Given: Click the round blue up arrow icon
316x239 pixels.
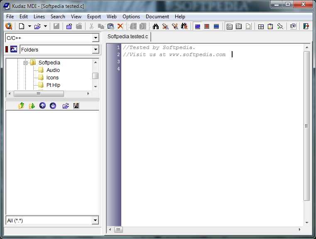Looking at the screenshot, I should click(42, 106).
